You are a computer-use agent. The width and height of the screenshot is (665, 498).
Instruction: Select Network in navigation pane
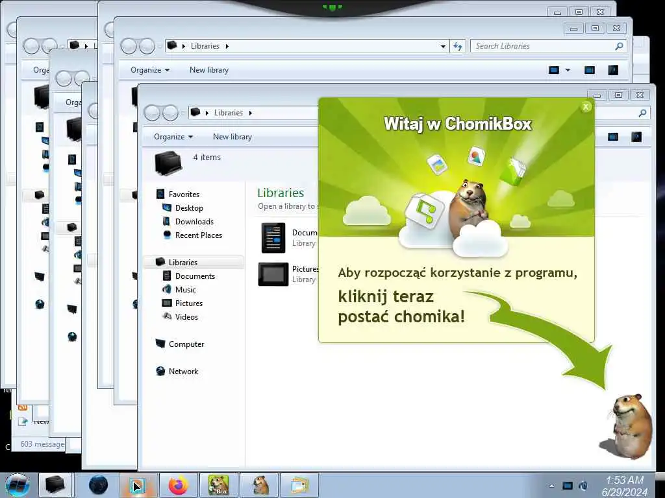point(183,372)
